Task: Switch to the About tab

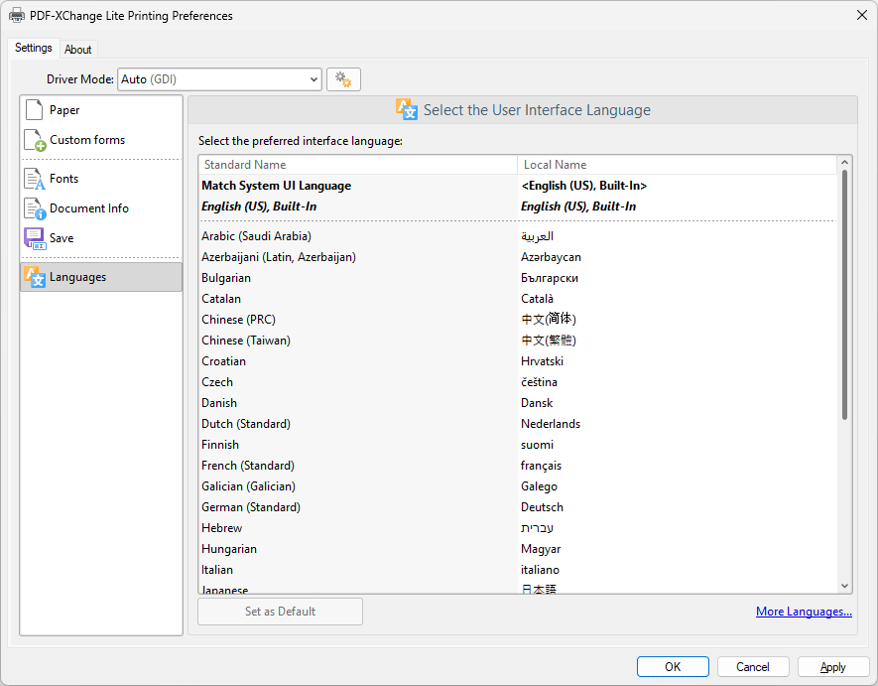Action: 78,50
